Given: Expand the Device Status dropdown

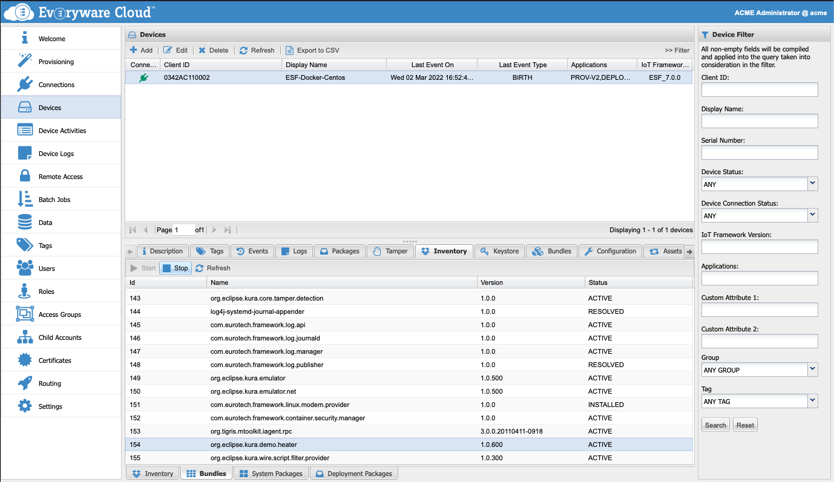Looking at the screenshot, I should (812, 184).
